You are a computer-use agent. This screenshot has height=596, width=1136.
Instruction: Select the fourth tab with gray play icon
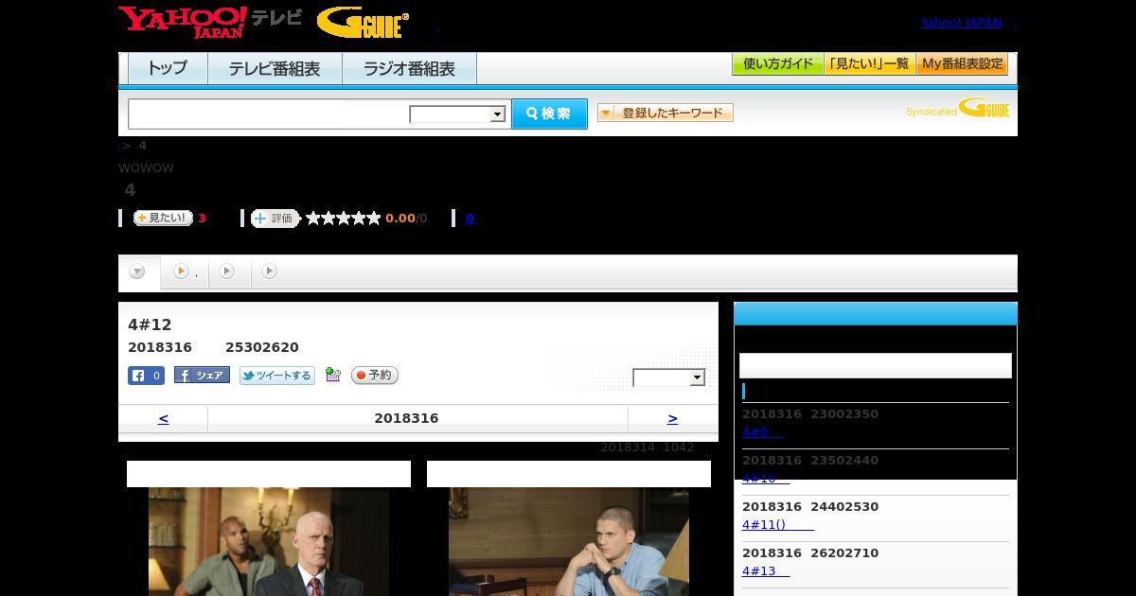coord(270,272)
